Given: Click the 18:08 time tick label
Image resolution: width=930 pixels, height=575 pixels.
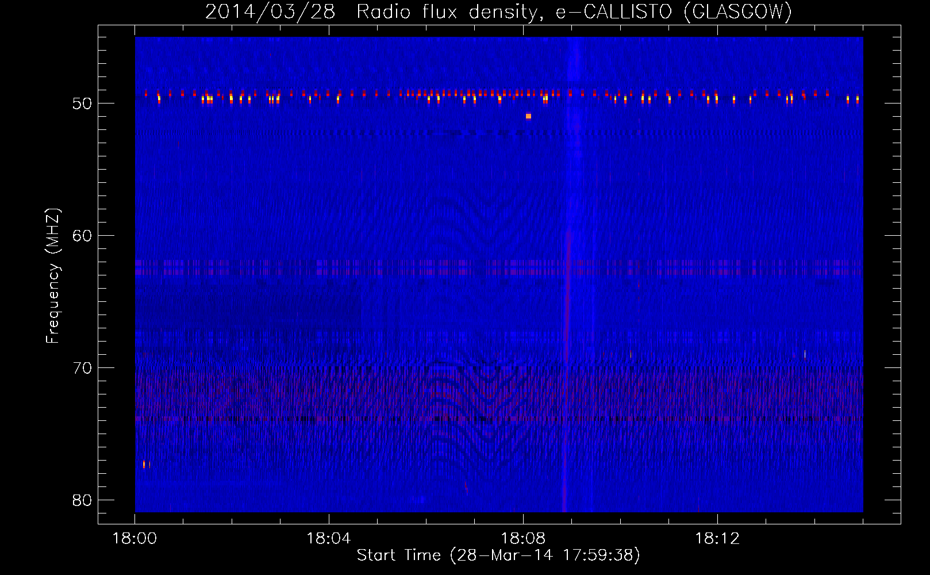Looking at the screenshot, I should 523,539.
